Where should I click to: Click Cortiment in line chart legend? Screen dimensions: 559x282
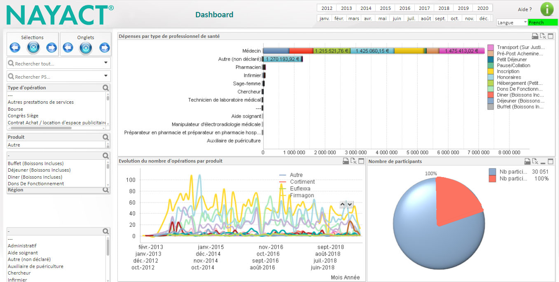pyautogui.click(x=302, y=182)
